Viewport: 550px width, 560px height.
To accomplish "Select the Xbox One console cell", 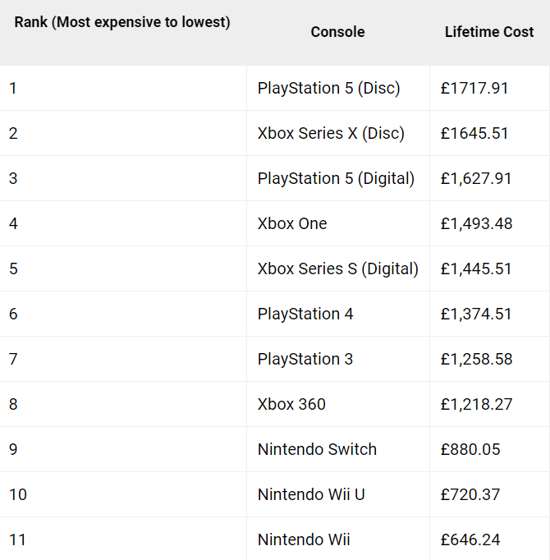I will [x=292, y=223].
